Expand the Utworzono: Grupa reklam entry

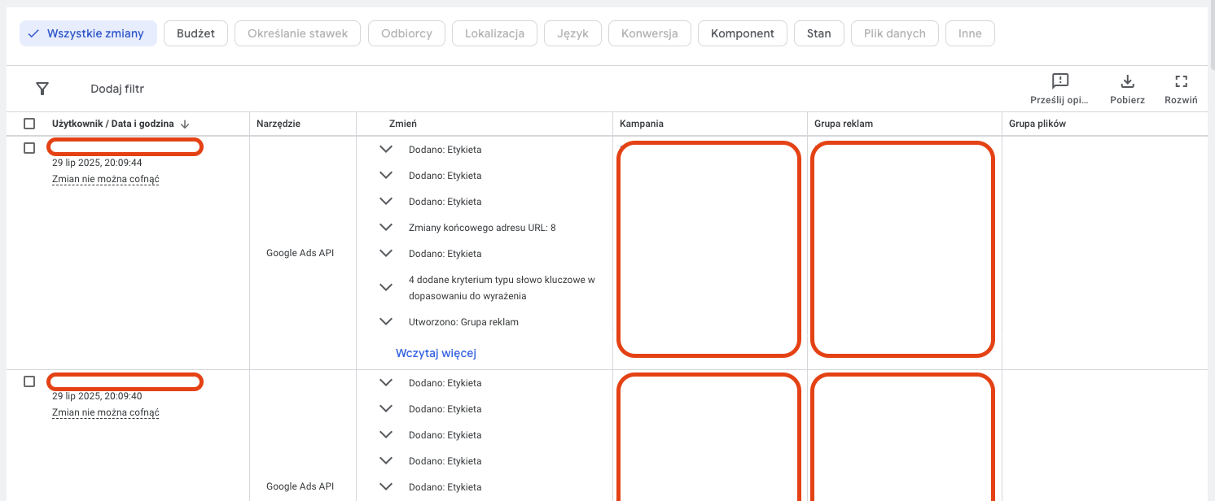[386, 322]
